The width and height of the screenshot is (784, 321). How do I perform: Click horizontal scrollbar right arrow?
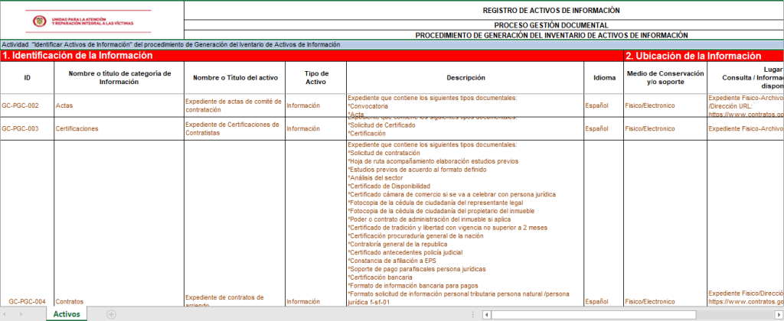coord(780,315)
